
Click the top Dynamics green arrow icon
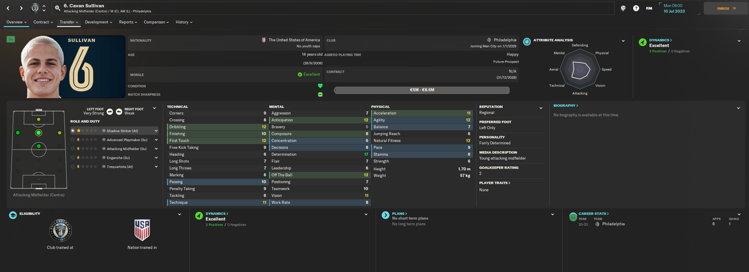click(x=643, y=42)
